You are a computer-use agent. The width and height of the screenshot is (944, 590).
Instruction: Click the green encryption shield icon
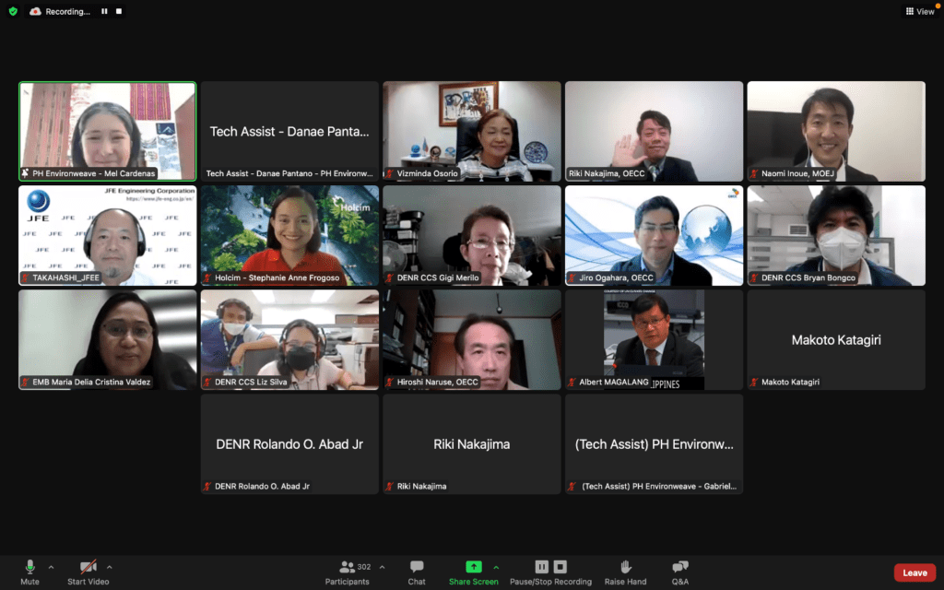pos(13,11)
